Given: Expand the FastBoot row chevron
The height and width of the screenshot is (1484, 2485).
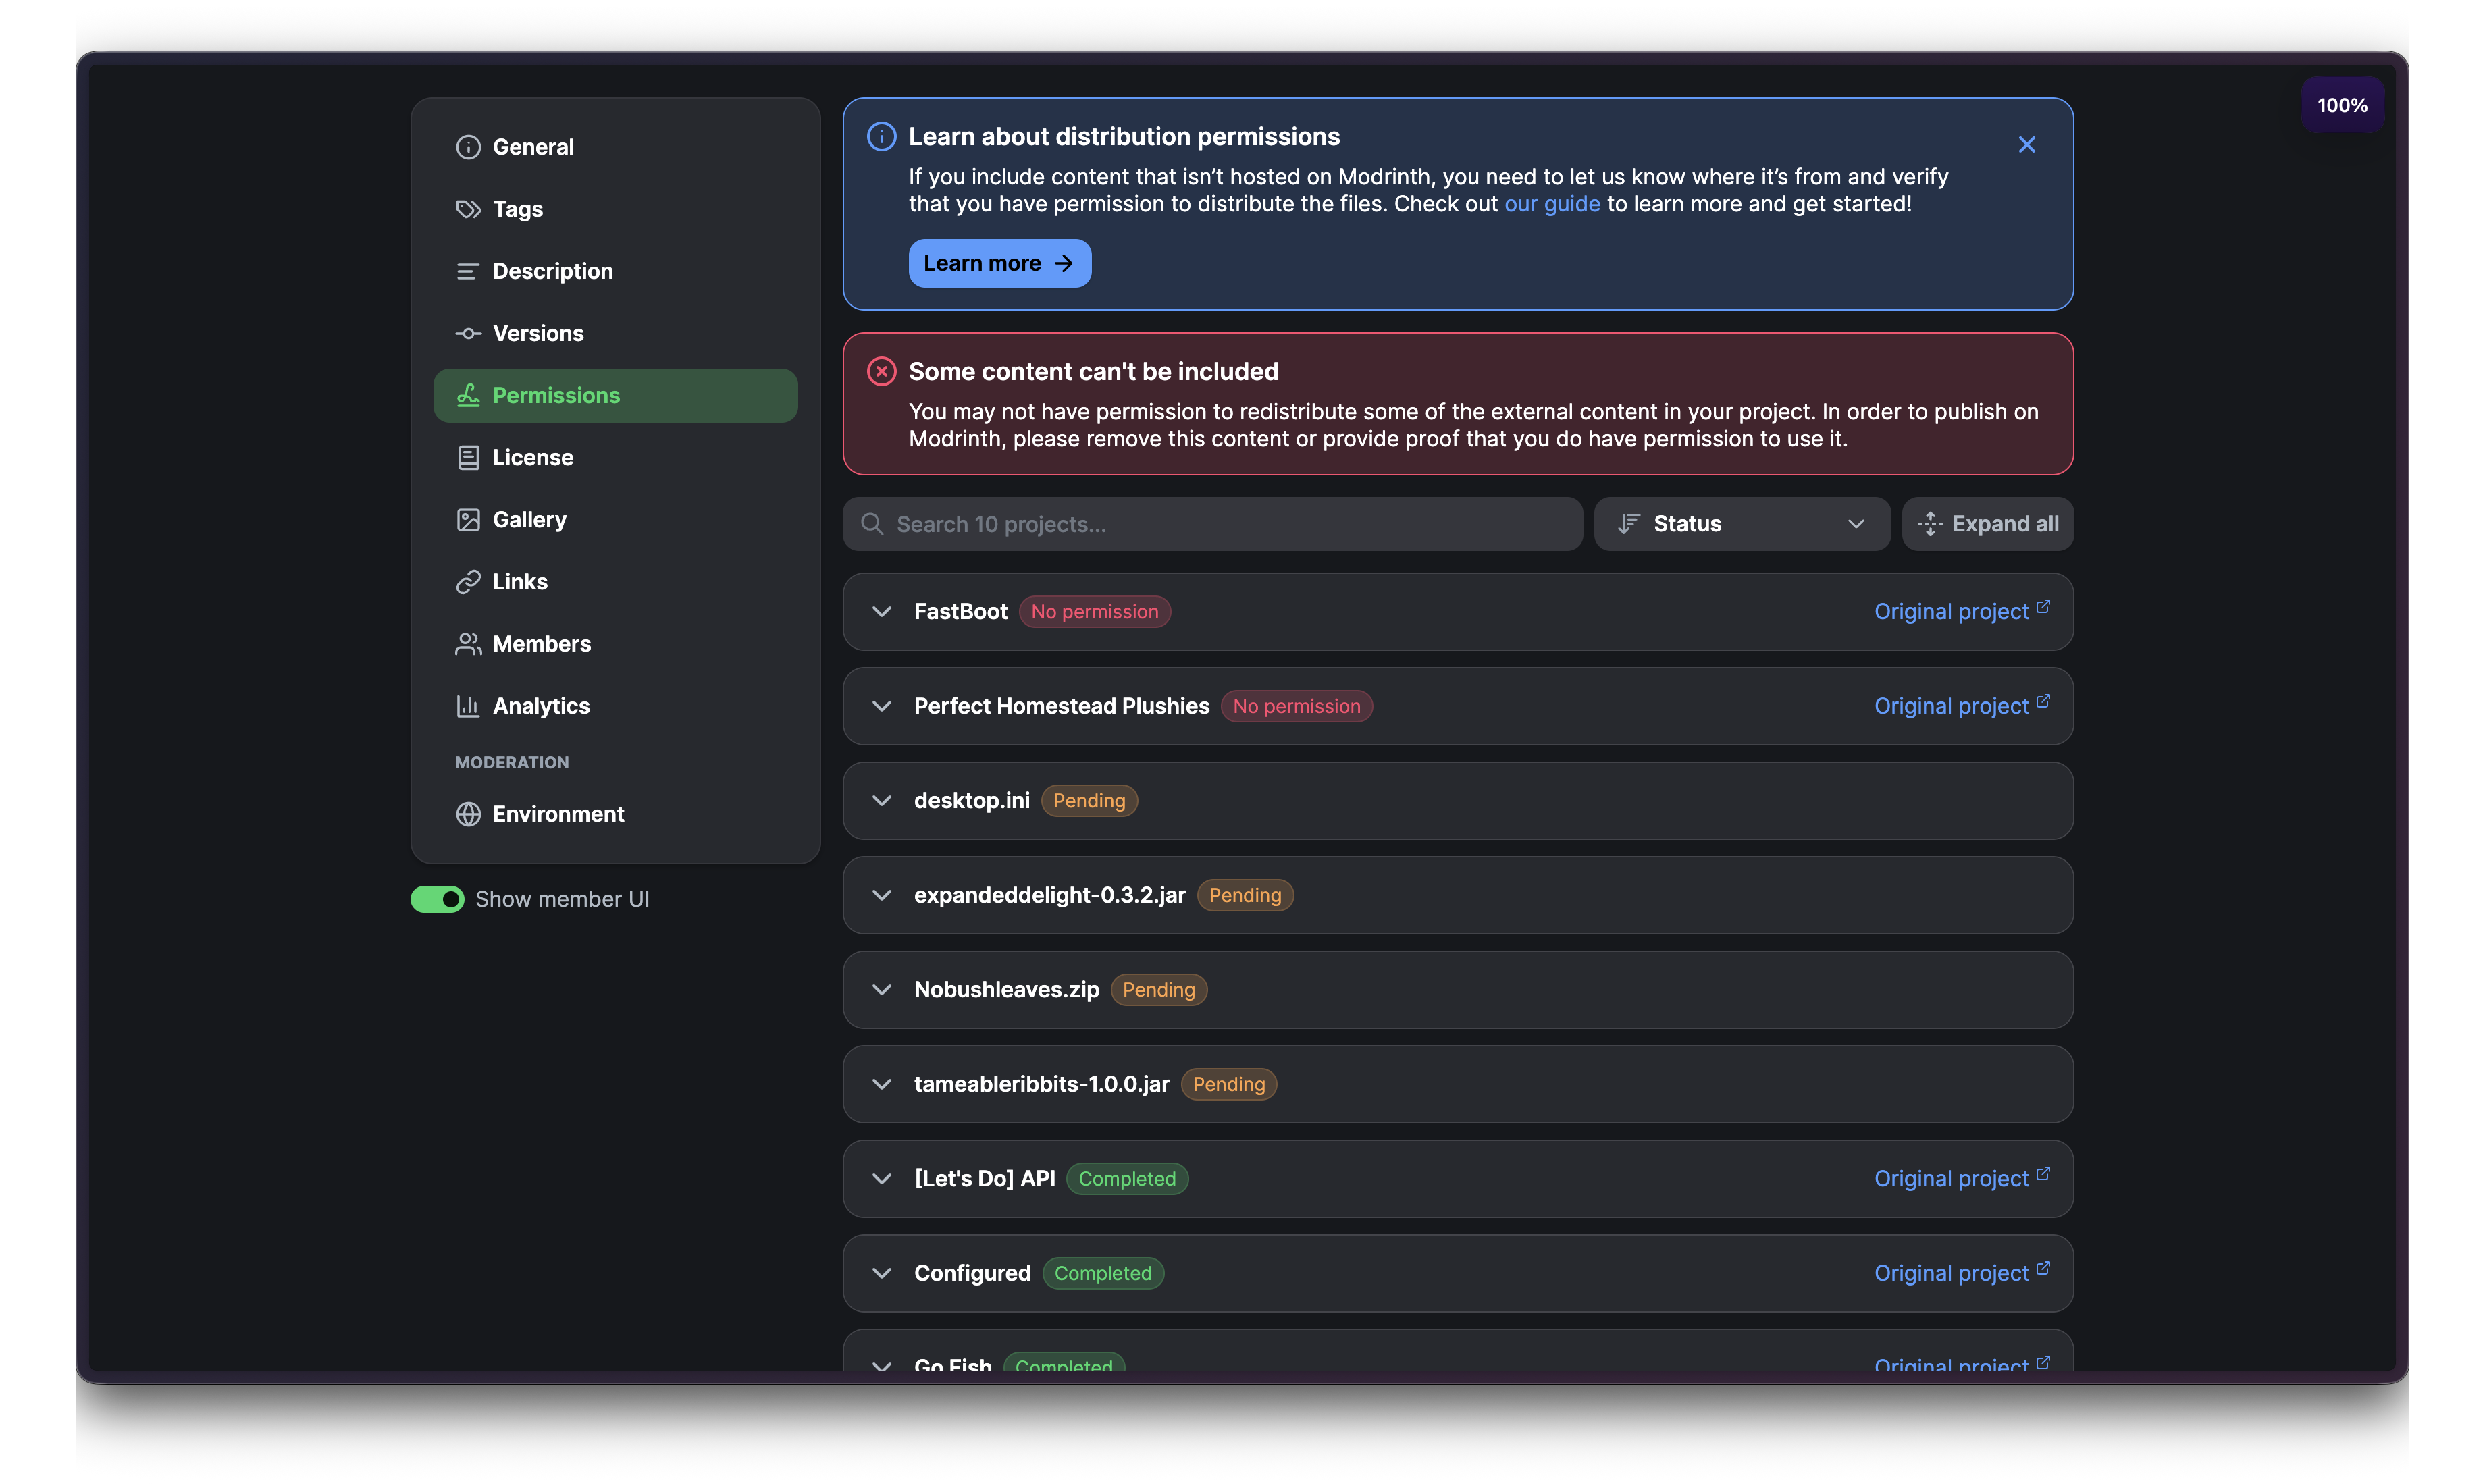Looking at the screenshot, I should pyautogui.click(x=881, y=611).
